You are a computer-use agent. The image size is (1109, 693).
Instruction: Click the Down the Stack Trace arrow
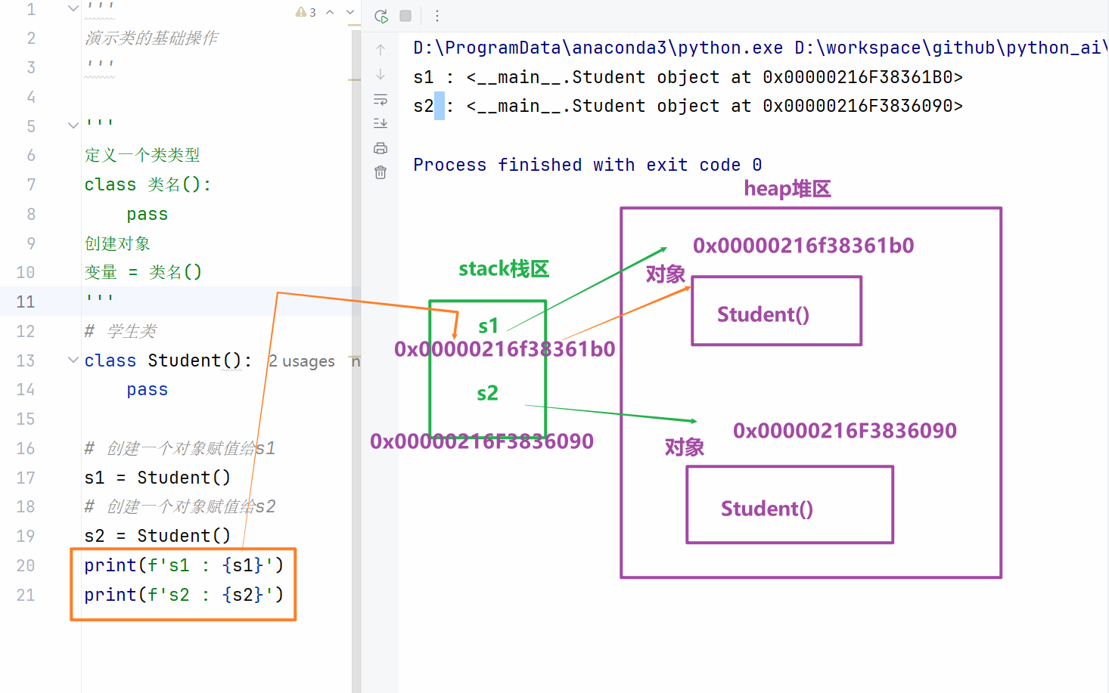point(381,74)
